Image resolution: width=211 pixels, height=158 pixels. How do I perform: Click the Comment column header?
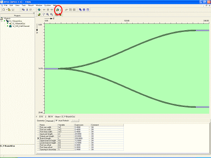click(107, 125)
